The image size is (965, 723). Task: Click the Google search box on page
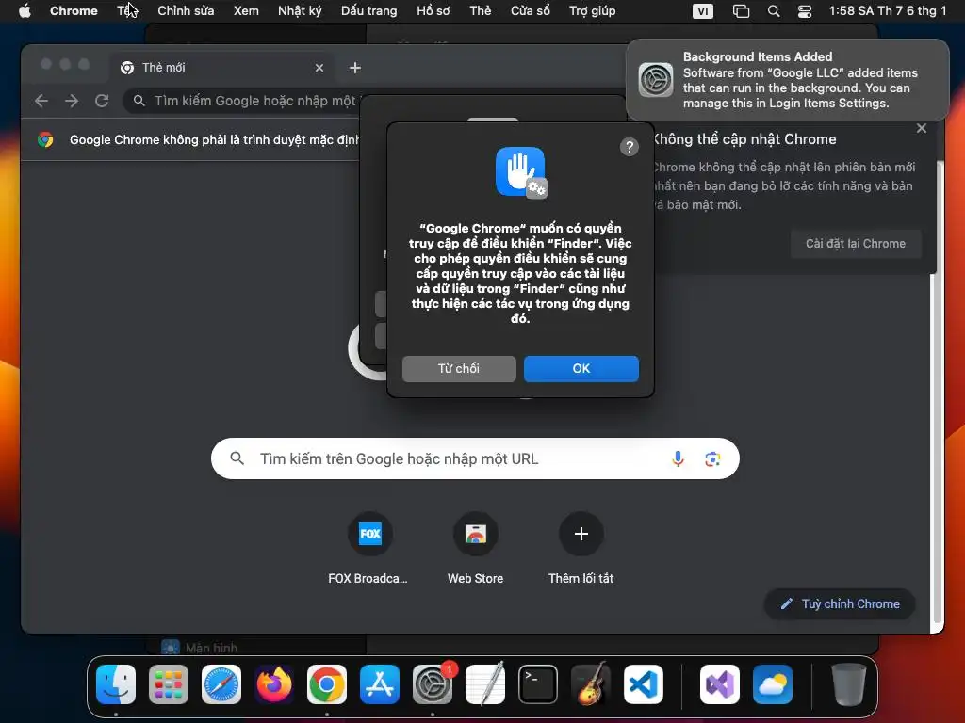tap(475, 458)
